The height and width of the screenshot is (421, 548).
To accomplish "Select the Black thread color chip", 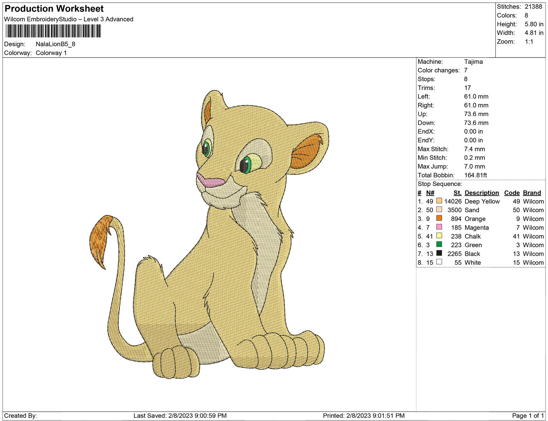I will [x=439, y=254].
